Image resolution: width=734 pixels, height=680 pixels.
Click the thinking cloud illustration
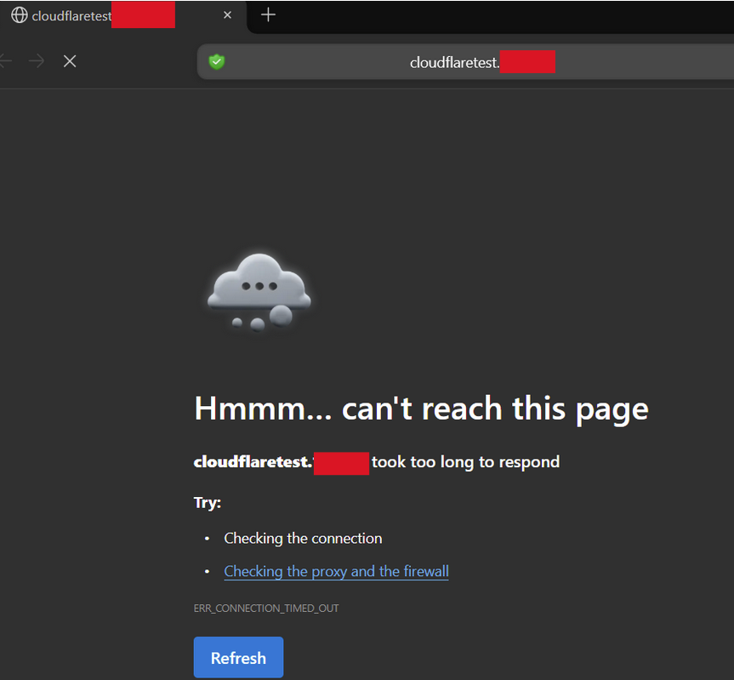point(259,291)
